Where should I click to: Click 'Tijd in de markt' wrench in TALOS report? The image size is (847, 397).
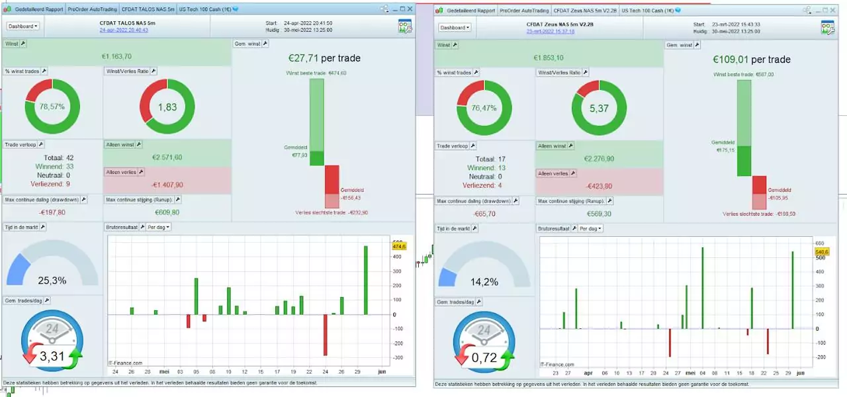(x=42, y=227)
